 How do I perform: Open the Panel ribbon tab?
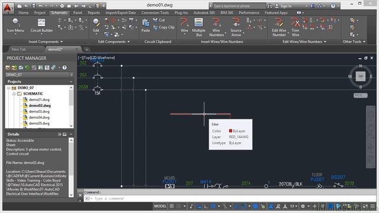pyautogui.click(x=78, y=12)
